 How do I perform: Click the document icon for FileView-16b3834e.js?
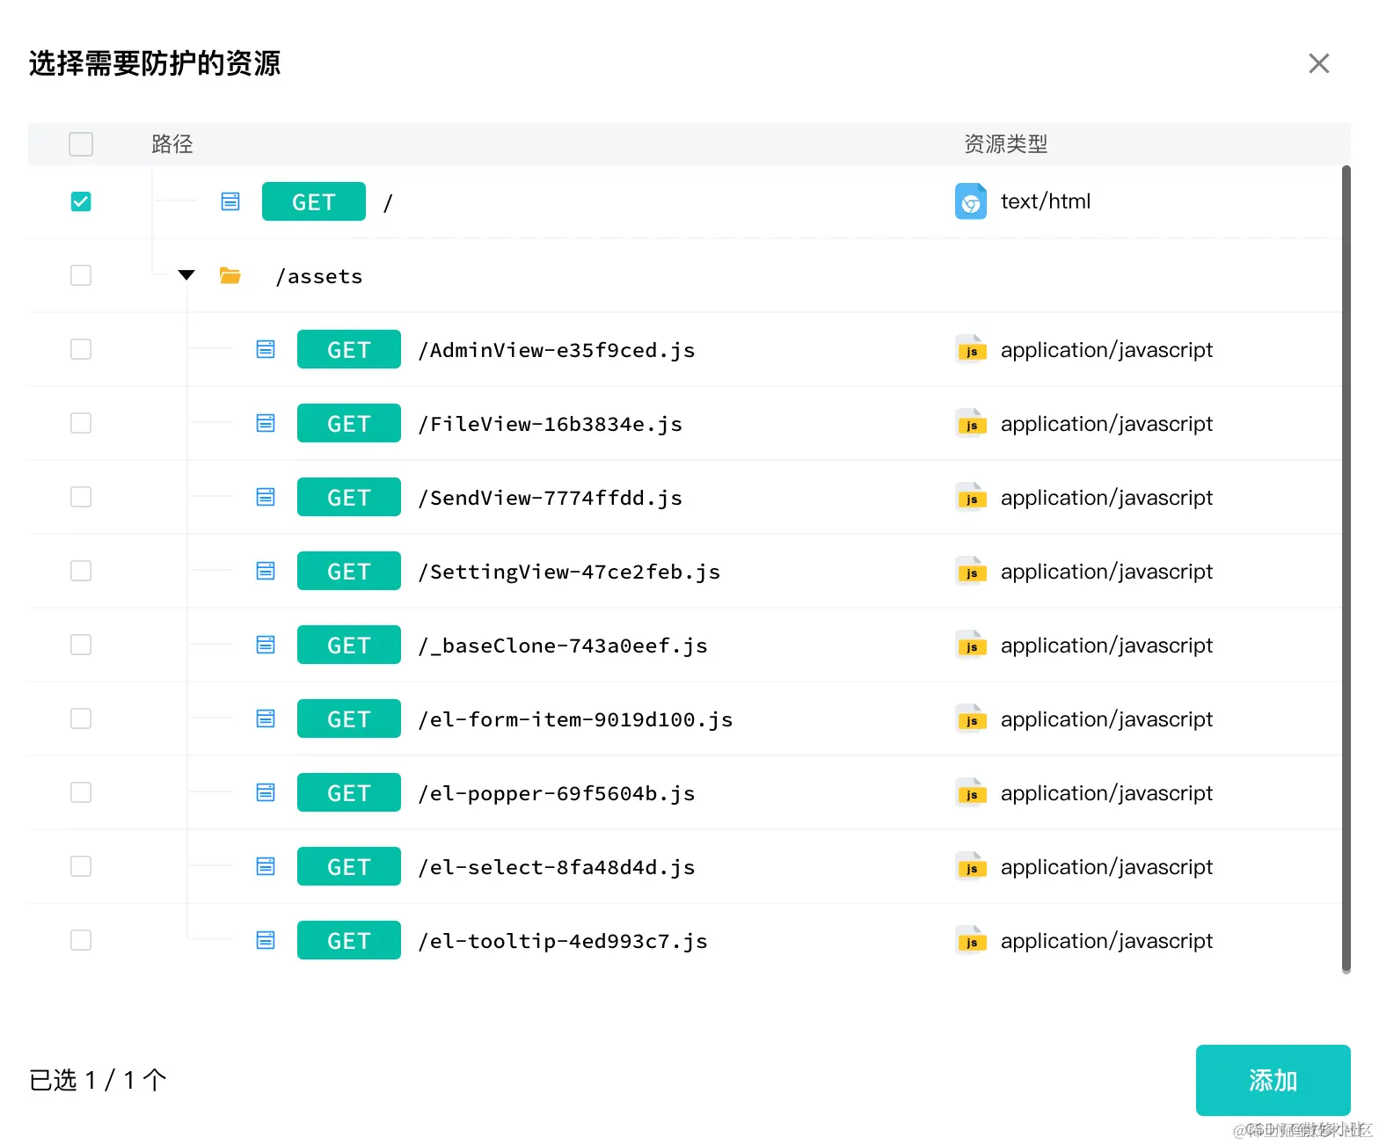point(266,423)
